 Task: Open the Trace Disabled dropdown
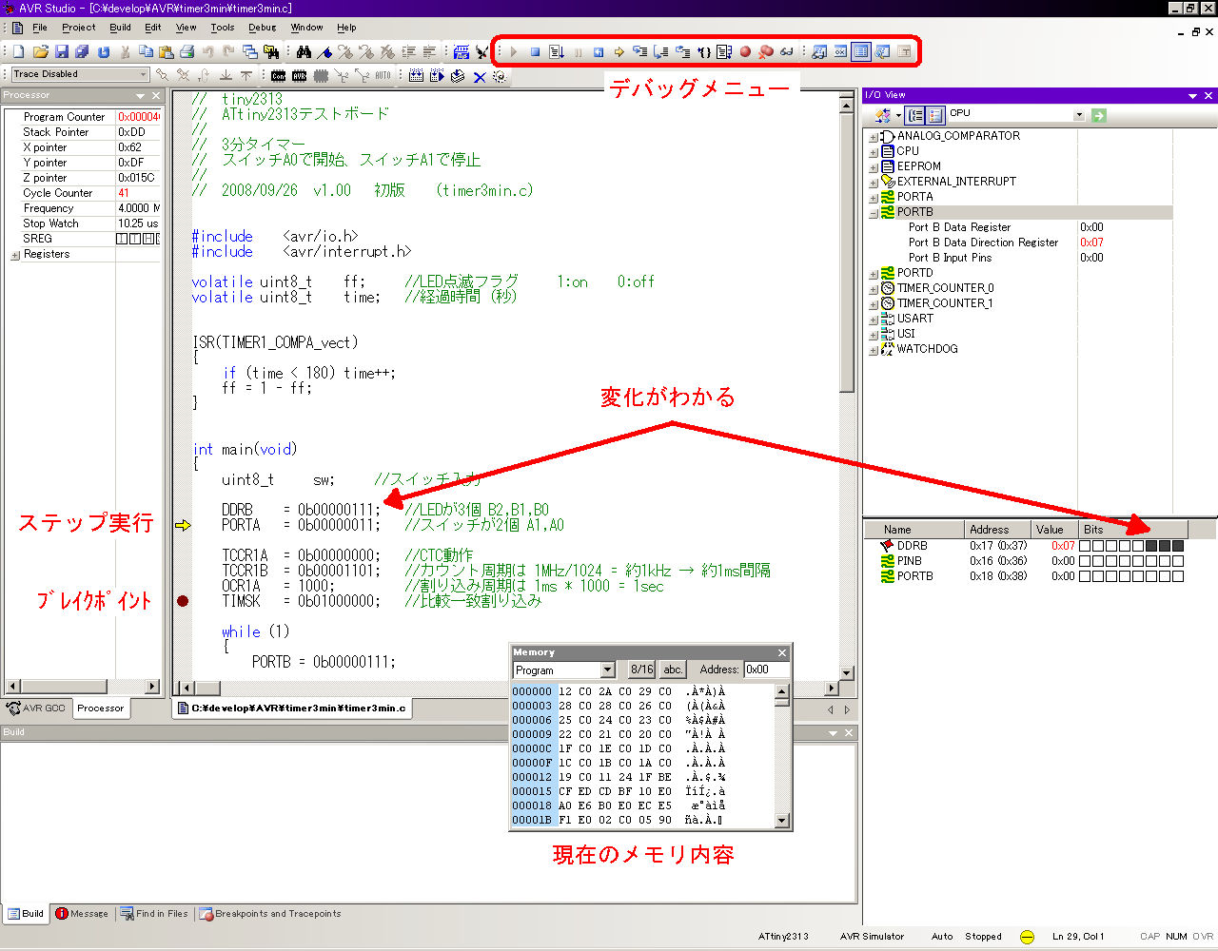(x=144, y=74)
